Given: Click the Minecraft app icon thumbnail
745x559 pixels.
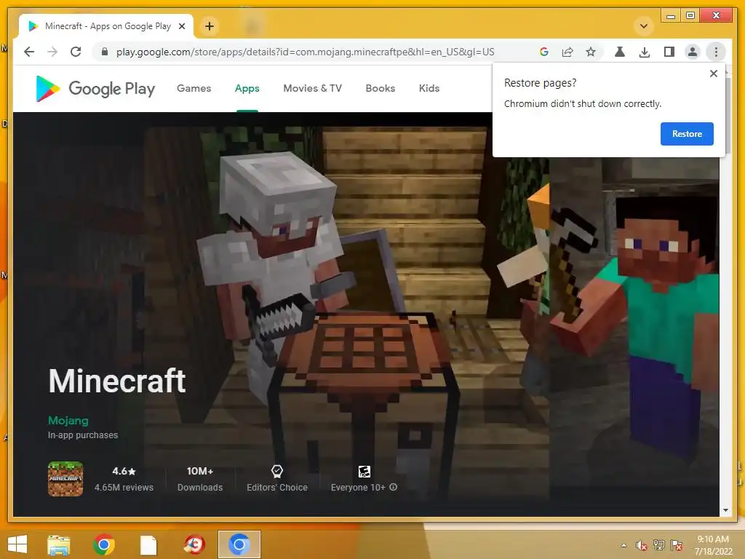Looking at the screenshot, I should [x=65, y=479].
